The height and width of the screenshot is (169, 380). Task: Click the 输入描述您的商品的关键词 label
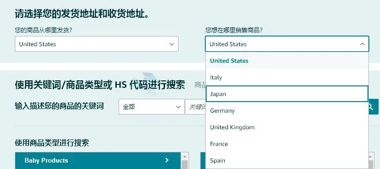tap(59, 106)
